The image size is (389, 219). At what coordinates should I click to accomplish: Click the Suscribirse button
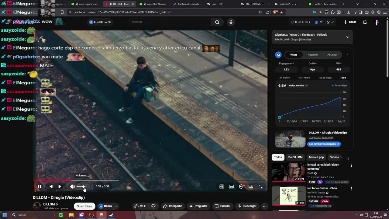pyautogui.click(x=84, y=206)
